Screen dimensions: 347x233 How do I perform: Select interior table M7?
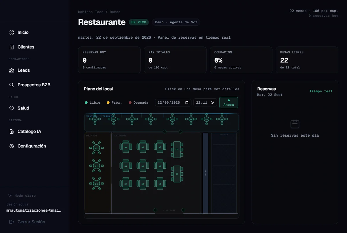[125, 184]
